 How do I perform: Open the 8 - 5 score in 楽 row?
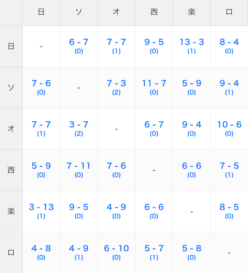coord(229,207)
